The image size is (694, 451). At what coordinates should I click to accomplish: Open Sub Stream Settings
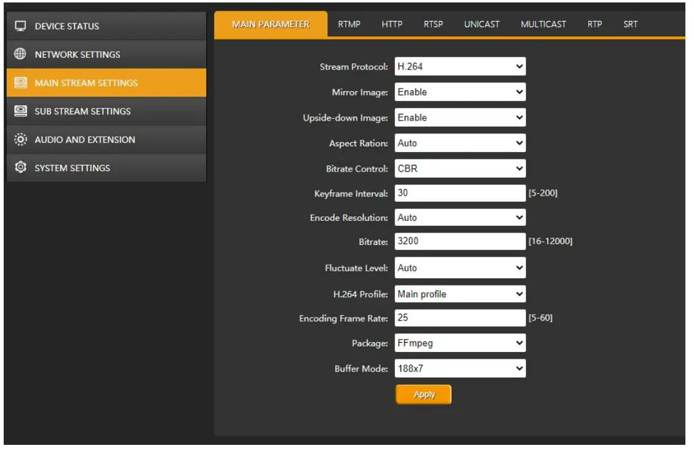[106, 111]
